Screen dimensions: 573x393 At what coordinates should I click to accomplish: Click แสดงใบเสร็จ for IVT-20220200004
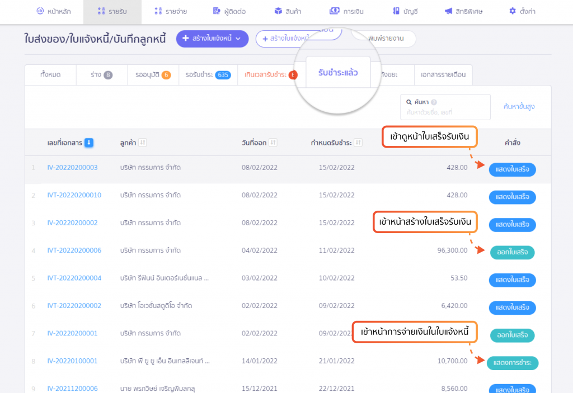point(513,280)
